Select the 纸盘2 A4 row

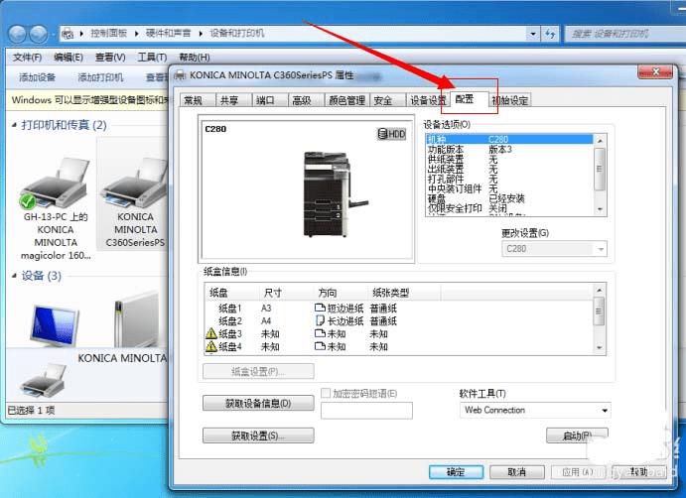pos(398,321)
